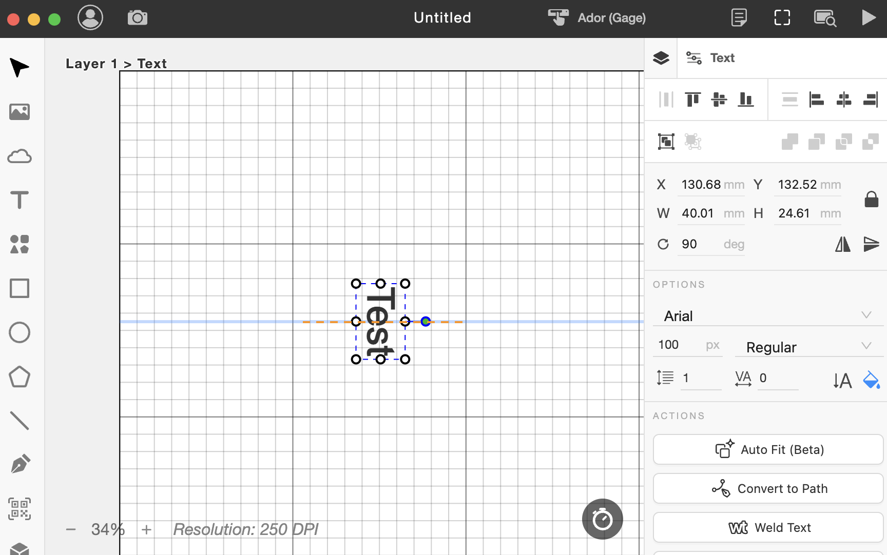Viewport: 887px width, 555px height.
Task: Open the QR code generator tool
Action: [20, 509]
